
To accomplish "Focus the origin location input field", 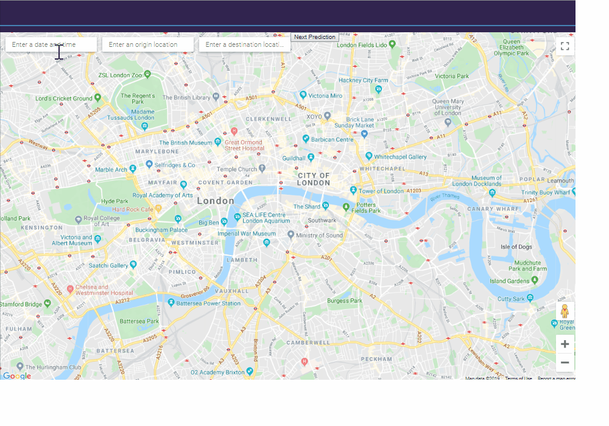I will click(x=147, y=44).
